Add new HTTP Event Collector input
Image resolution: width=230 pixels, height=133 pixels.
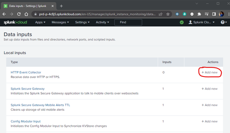pyautogui.click(x=209, y=72)
